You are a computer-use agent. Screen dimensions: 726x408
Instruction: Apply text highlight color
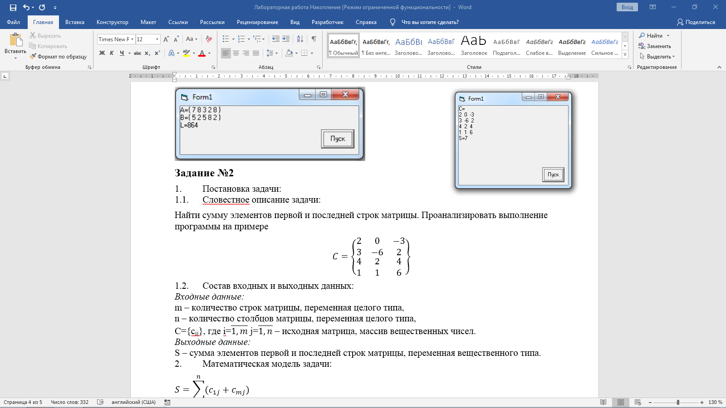click(186, 53)
